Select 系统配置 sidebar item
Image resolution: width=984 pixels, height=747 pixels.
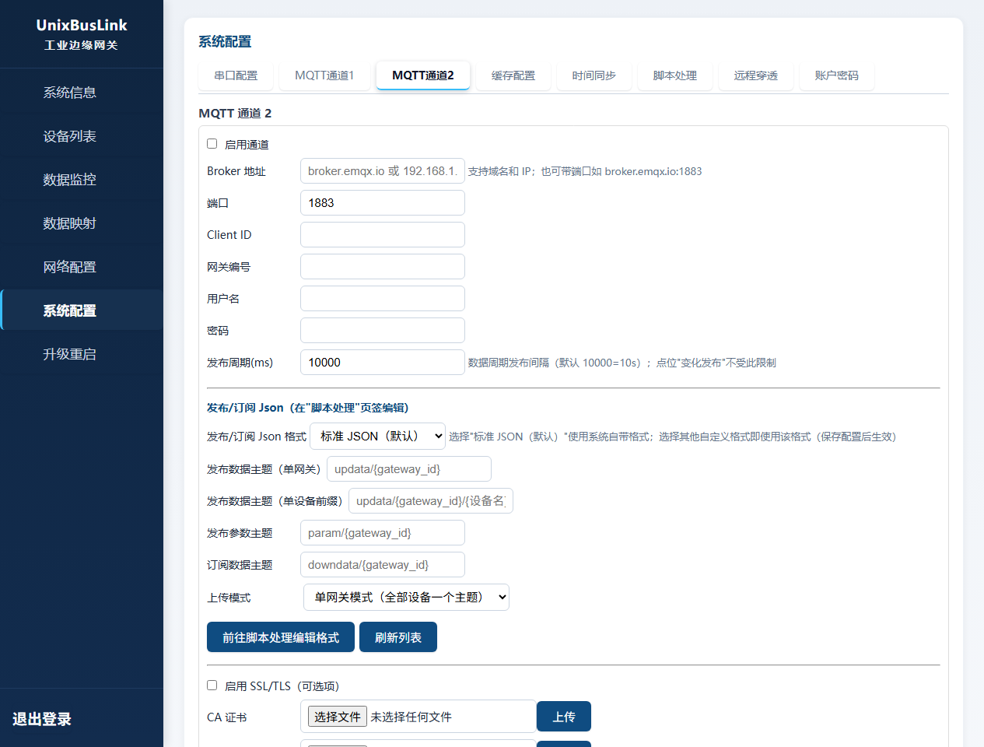82,310
